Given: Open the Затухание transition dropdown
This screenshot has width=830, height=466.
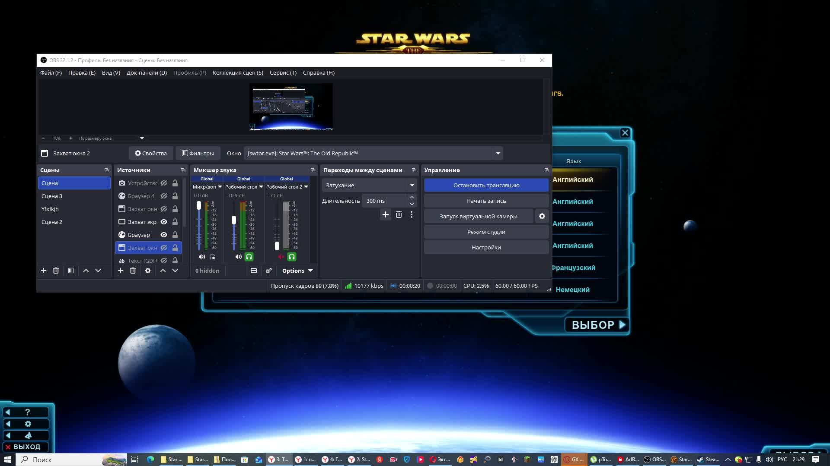Looking at the screenshot, I should [x=412, y=185].
